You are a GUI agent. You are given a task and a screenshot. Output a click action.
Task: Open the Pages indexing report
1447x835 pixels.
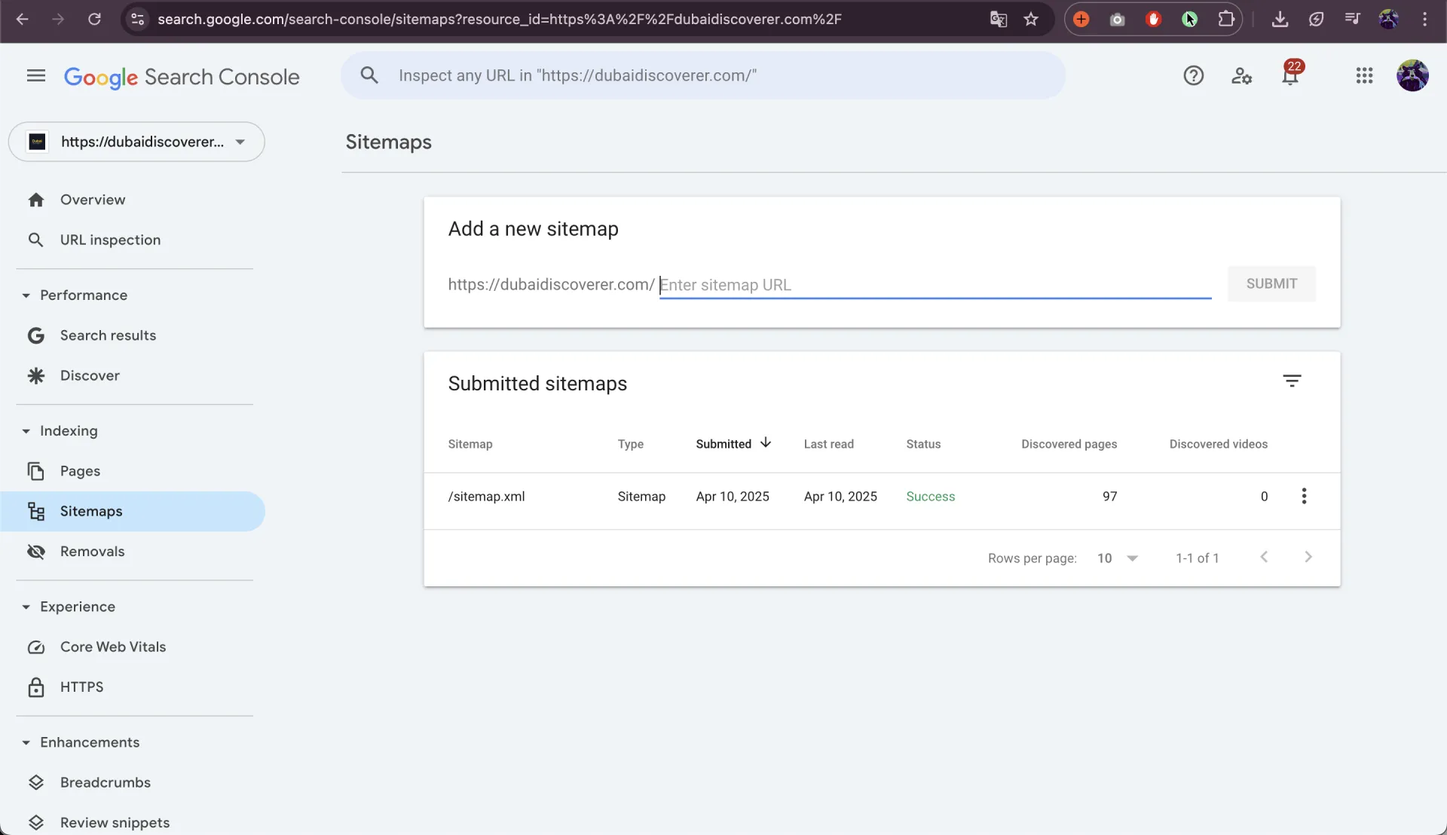point(80,471)
